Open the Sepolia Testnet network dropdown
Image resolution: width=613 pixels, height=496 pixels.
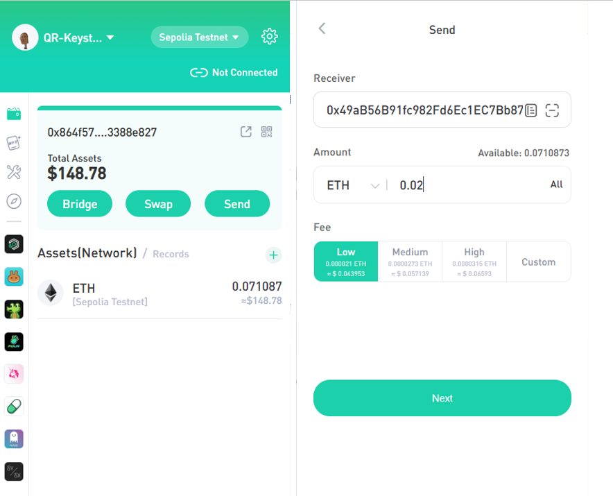[x=199, y=37]
